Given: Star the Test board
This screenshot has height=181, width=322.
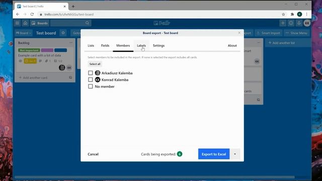Looking at the screenshot, I should click(x=63, y=33).
